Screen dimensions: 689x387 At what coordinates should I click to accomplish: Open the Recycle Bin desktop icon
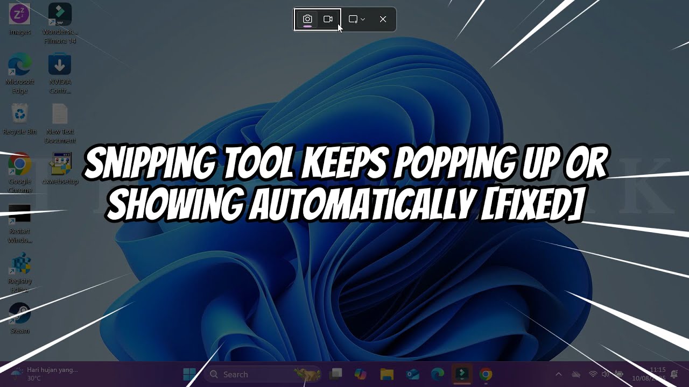[x=20, y=119]
